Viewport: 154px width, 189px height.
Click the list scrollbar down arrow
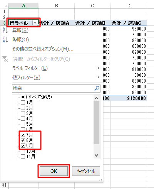[96, 155]
